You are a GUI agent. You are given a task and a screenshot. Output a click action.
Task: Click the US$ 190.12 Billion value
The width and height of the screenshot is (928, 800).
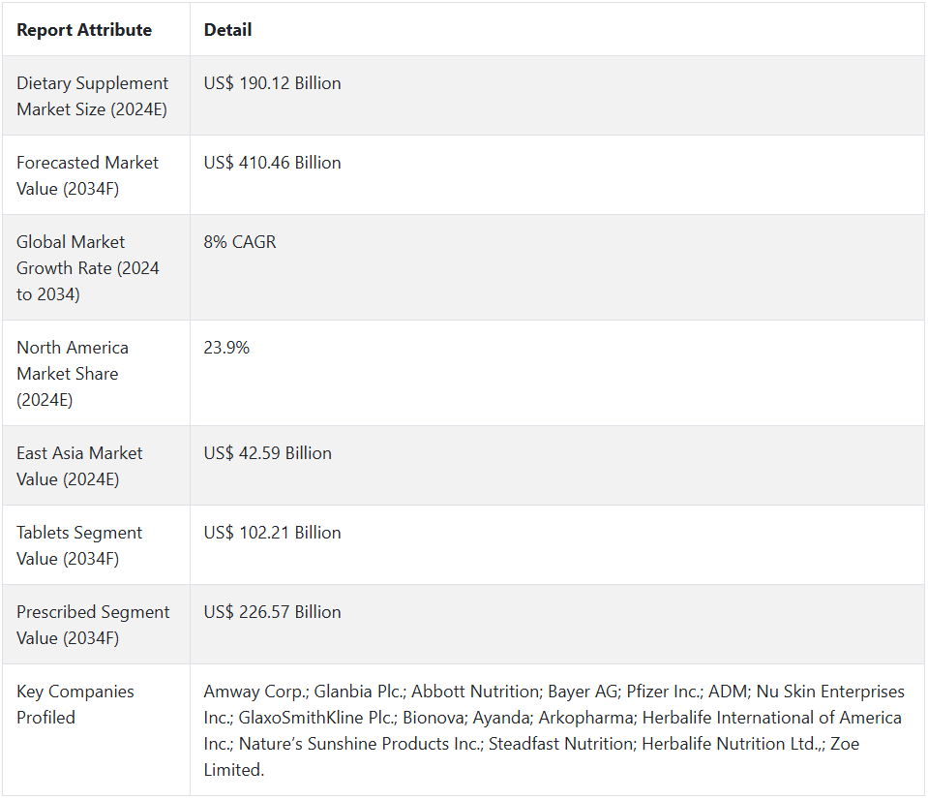point(272,83)
